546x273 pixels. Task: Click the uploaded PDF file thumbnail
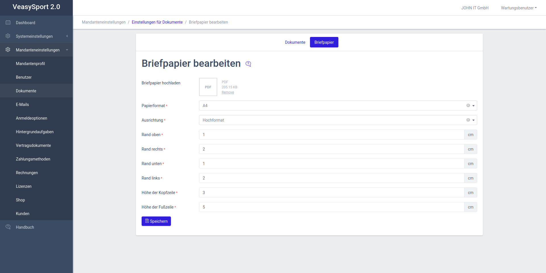[x=208, y=87]
